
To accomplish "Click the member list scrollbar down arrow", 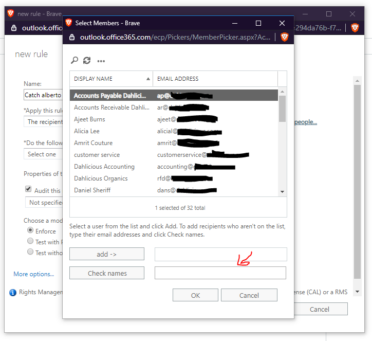I will coord(282,192).
